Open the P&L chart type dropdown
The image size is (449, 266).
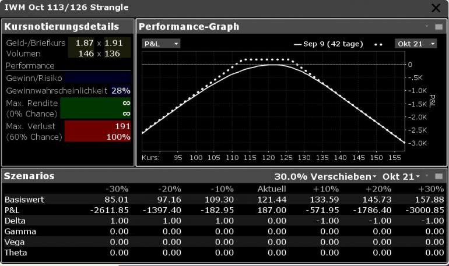(x=161, y=44)
